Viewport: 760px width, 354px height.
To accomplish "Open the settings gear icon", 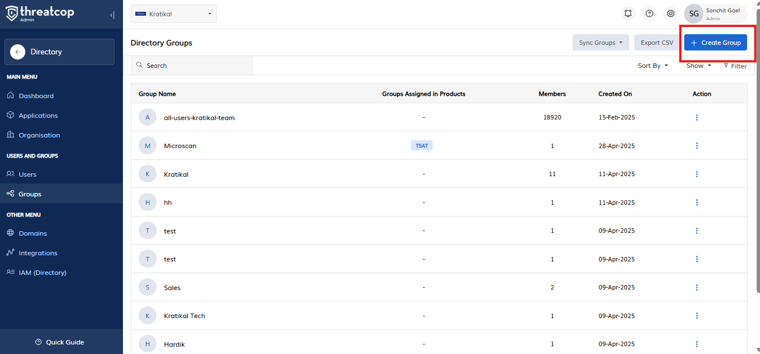I will pyautogui.click(x=671, y=13).
